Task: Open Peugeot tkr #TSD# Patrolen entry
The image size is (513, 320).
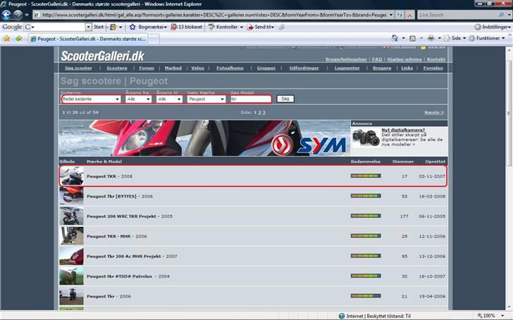Action: pyautogui.click(x=119, y=276)
